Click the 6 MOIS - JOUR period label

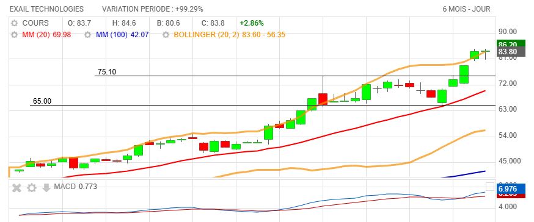(x=467, y=9)
